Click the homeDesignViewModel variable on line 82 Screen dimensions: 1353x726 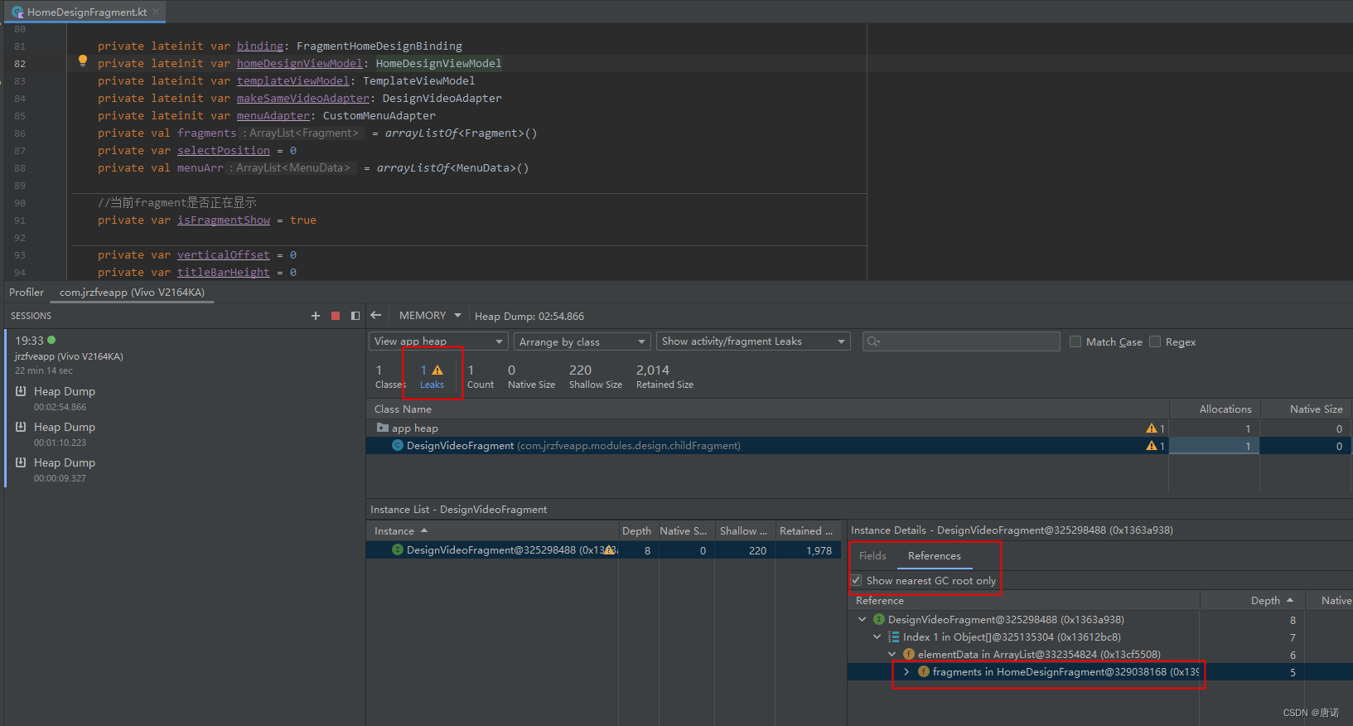pos(299,63)
